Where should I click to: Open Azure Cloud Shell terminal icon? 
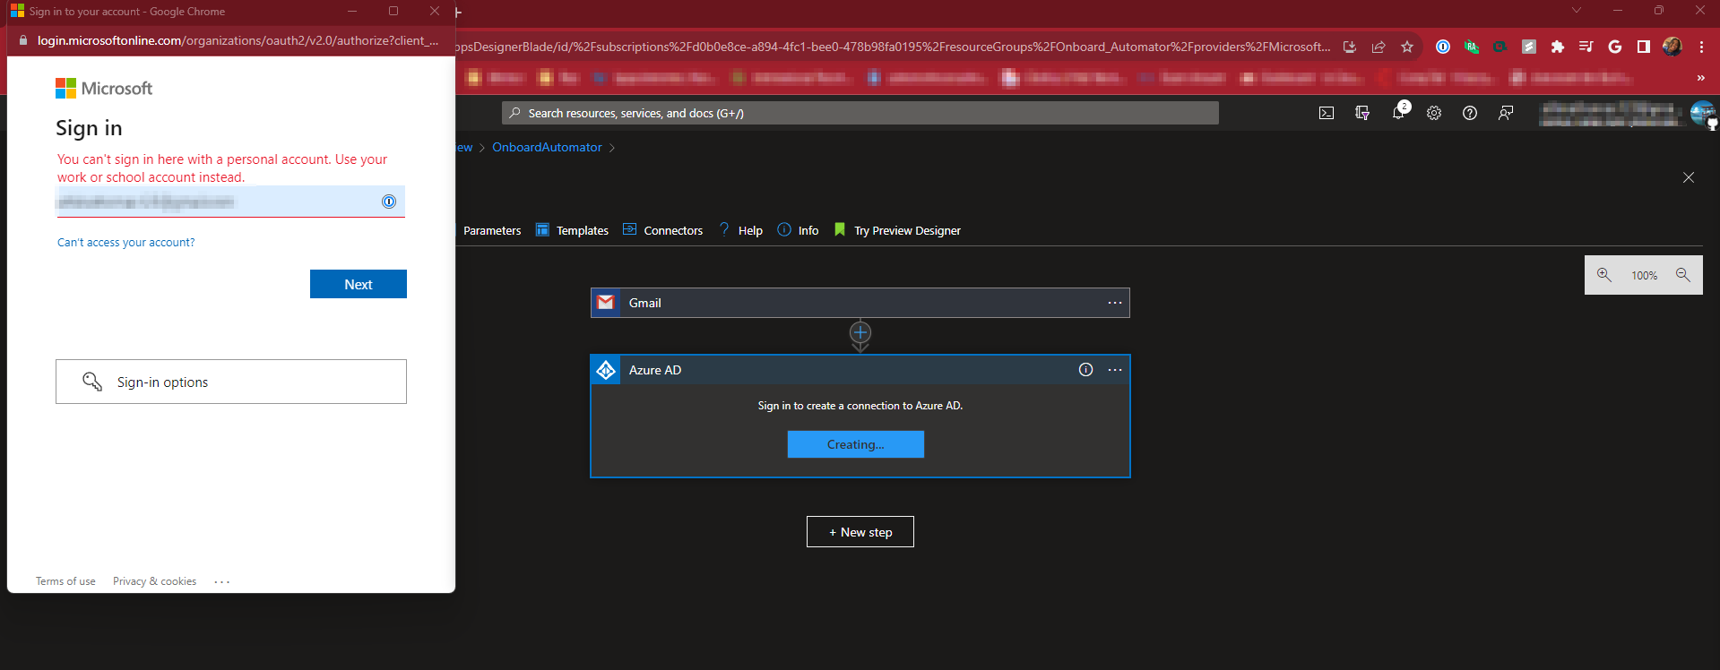pos(1327,113)
